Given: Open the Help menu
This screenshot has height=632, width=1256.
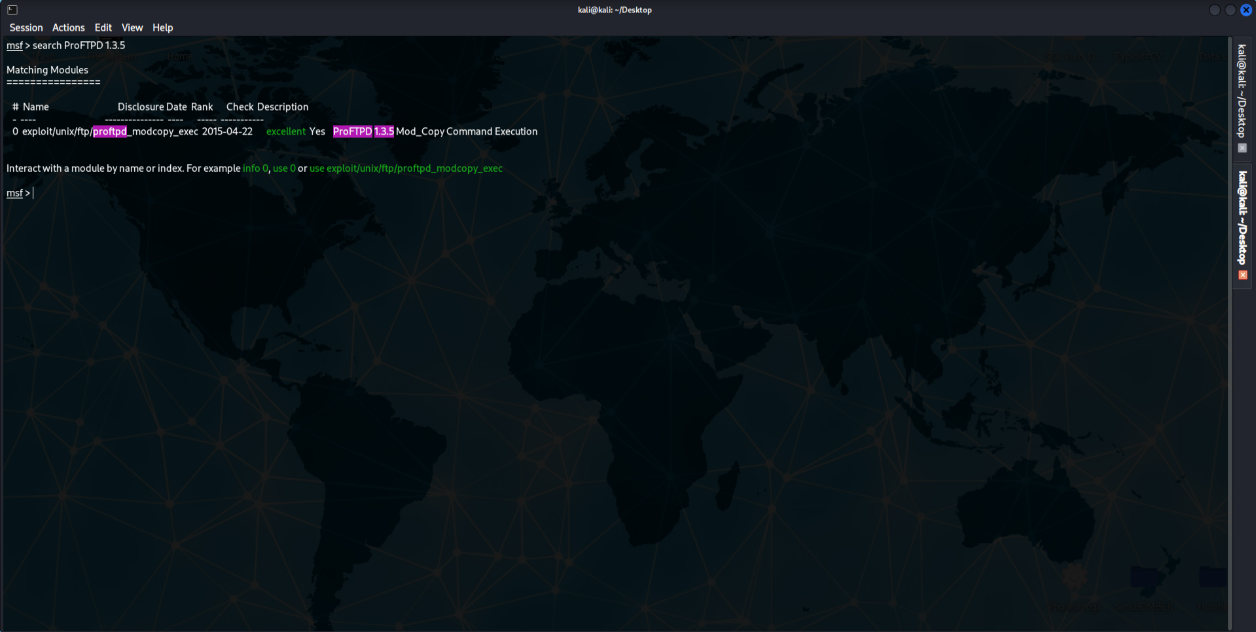Looking at the screenshot, I should [163, 27].
